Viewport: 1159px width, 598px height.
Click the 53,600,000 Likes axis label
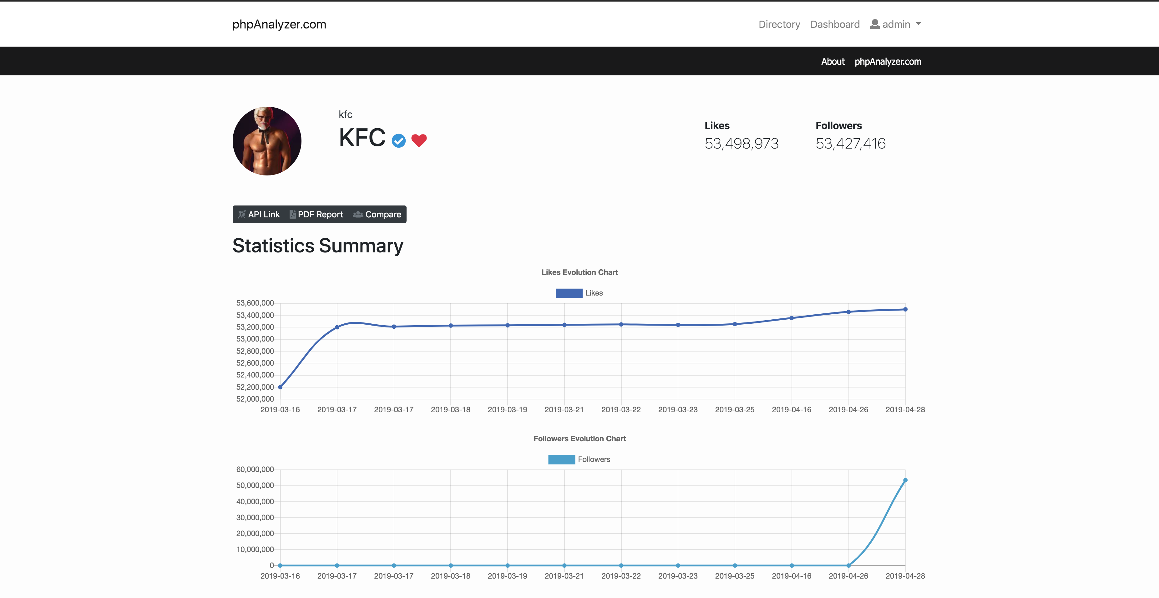tap(255, 303)
